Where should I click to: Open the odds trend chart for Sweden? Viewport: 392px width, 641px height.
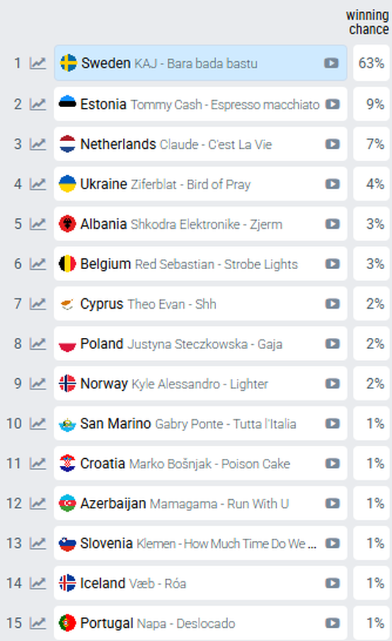(x=38, y=64)
